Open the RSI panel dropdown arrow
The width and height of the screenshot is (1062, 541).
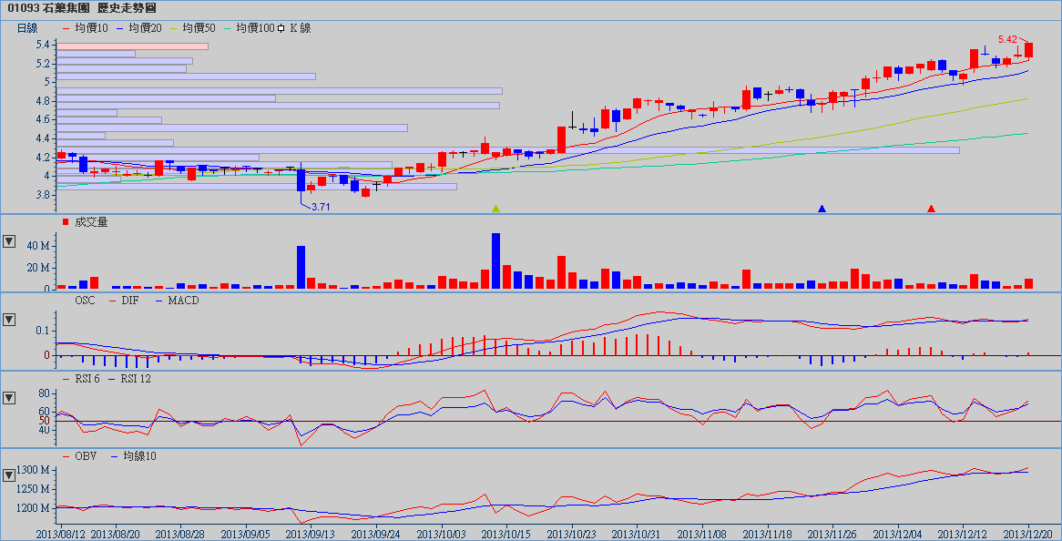9,398
